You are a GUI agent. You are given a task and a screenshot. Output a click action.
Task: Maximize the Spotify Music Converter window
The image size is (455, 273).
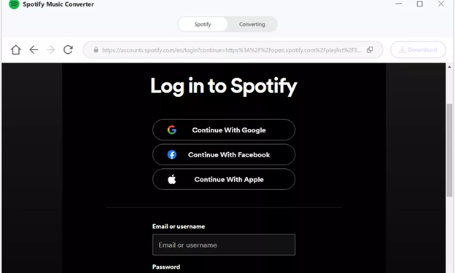(419, 4)
